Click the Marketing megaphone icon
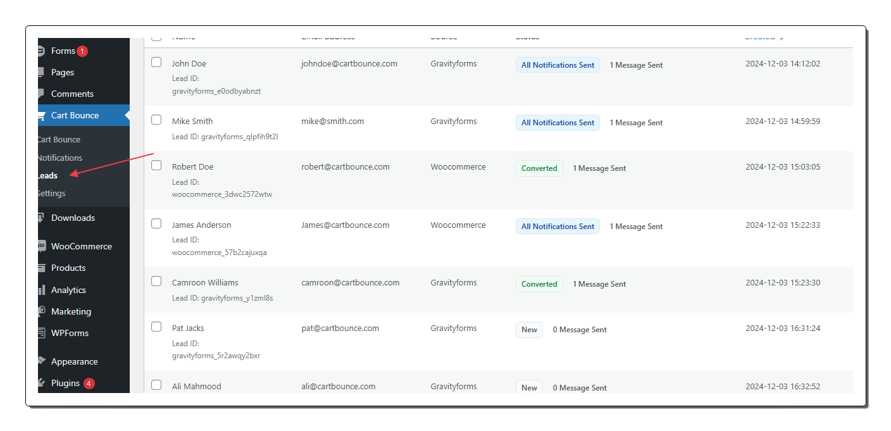891x431 pixels. (x=42, y=311)
